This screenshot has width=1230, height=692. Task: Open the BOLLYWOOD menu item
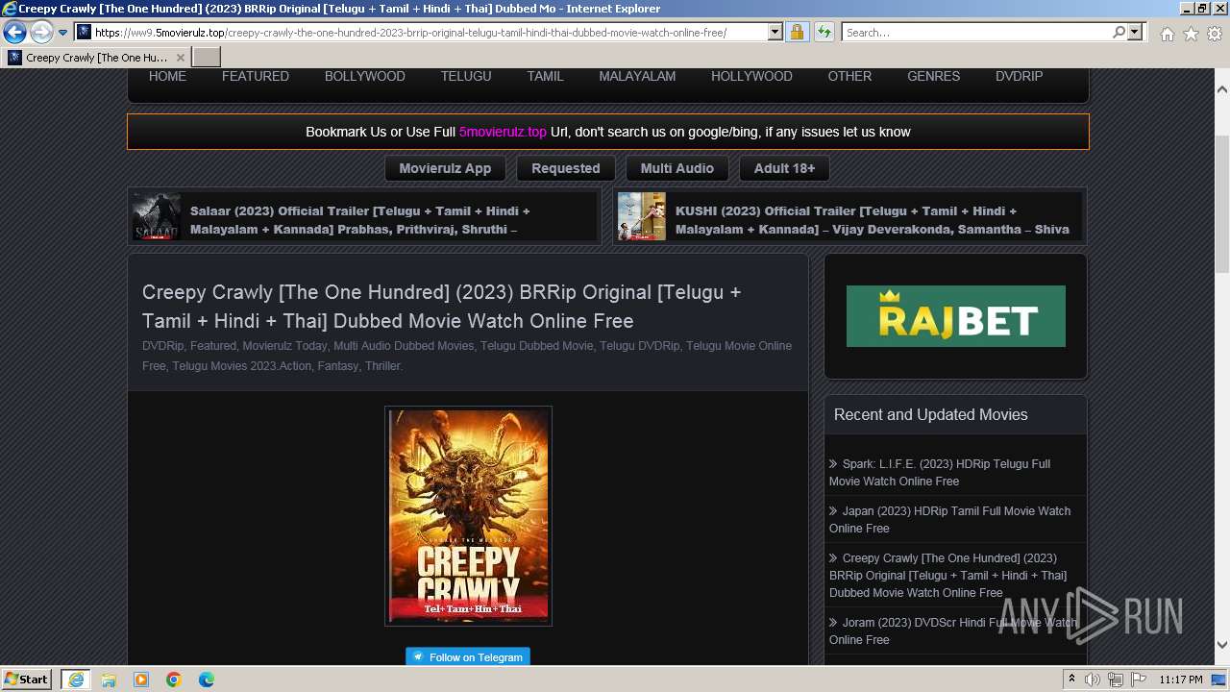click(x=364, y=76)
